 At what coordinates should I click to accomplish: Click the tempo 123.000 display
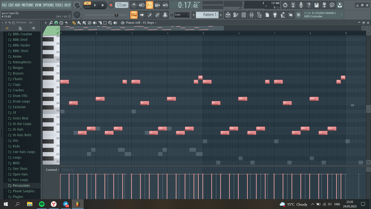coord(121,5)
